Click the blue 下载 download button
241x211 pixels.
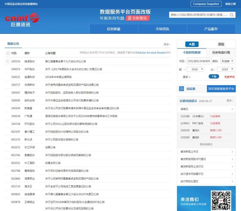click(214, 76)
